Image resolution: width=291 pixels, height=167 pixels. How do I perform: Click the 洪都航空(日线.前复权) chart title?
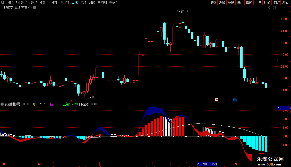[16, 8]
